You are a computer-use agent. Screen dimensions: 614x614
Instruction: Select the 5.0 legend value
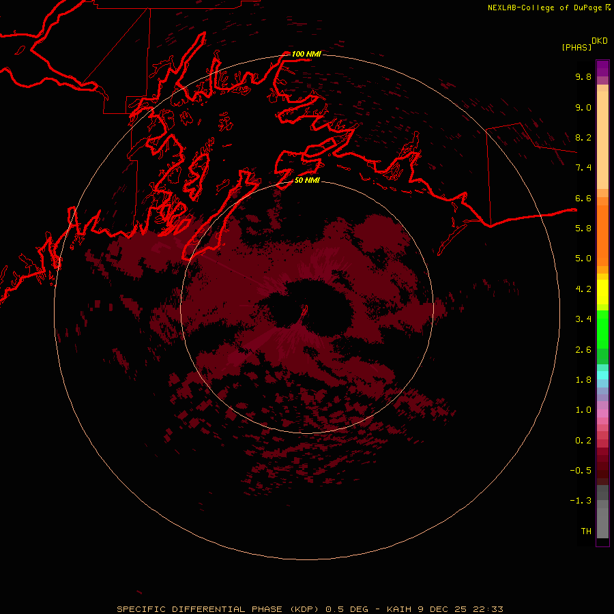tap(583, 259)
